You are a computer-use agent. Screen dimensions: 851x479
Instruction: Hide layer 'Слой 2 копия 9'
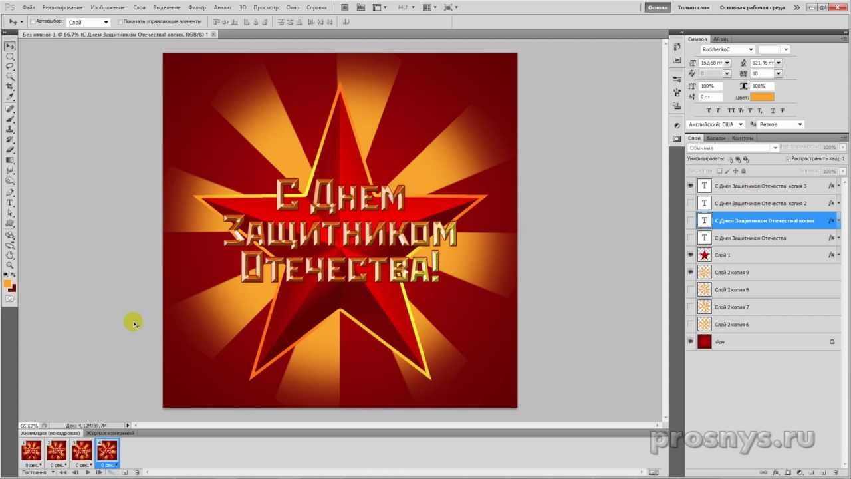[x=691, y=272]
